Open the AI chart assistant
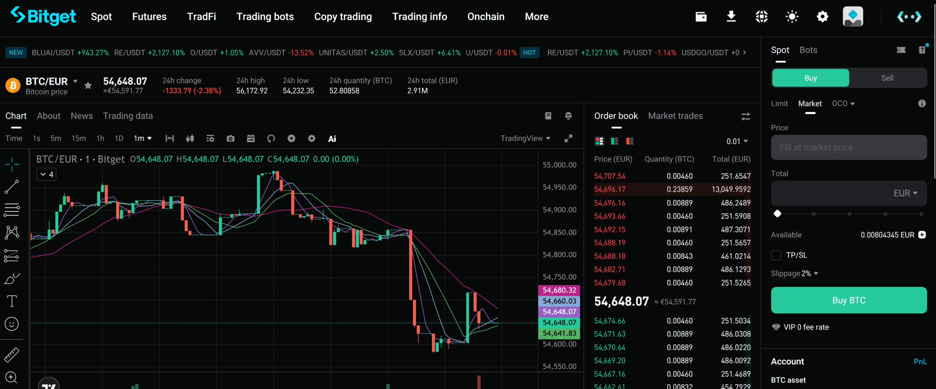The width and height of the screenshot is (936, 389). point(332,139)
